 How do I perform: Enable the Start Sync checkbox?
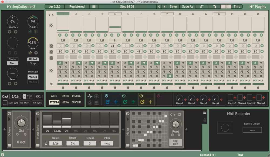(x=5, y=102)
